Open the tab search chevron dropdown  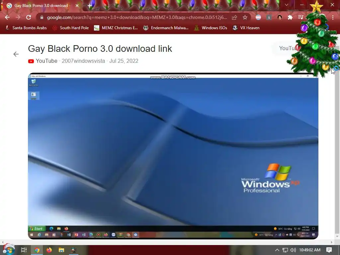(x=287, y=5)
